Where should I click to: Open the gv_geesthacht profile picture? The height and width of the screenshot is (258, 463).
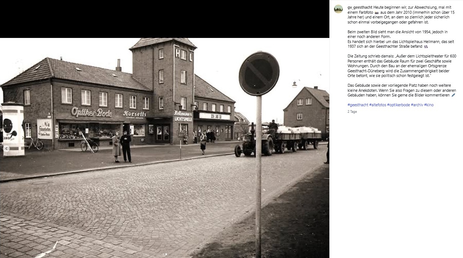tap(338, 9)
